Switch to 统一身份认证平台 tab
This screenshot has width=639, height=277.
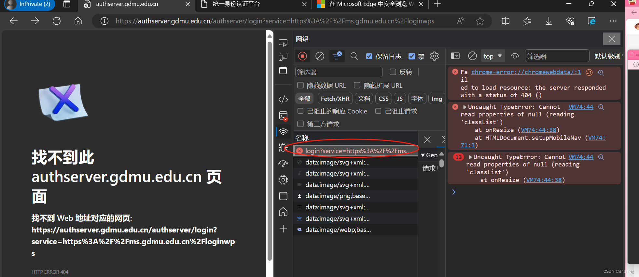(254, 4)
